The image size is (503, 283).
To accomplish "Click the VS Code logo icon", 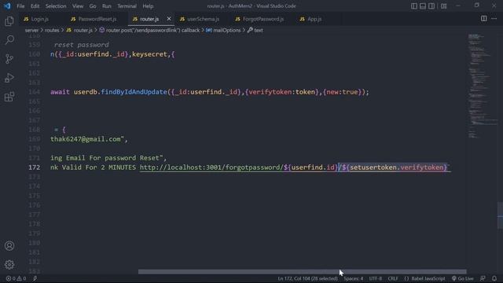I will point(7,6).
